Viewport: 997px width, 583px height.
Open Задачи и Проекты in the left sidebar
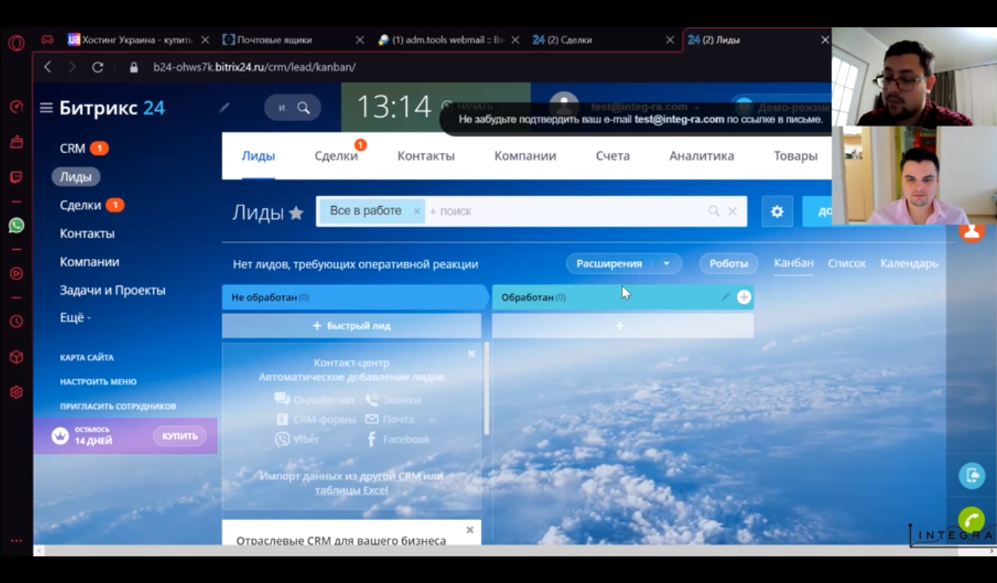click(112, 290)
